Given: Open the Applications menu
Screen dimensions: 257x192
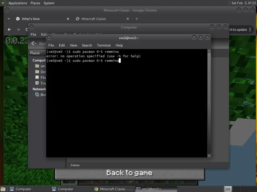Looking at the screenshot, I should (18, 3).
